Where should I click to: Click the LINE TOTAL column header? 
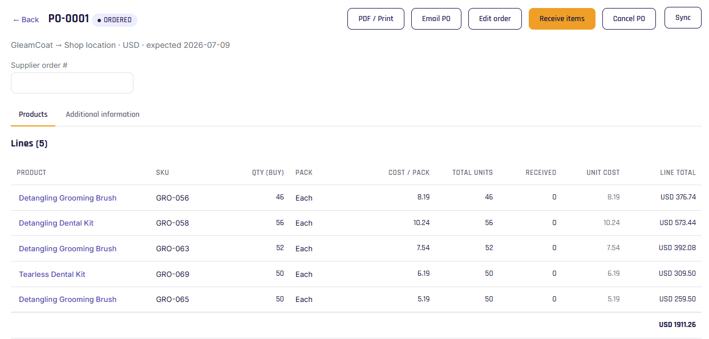pos(678,172)
